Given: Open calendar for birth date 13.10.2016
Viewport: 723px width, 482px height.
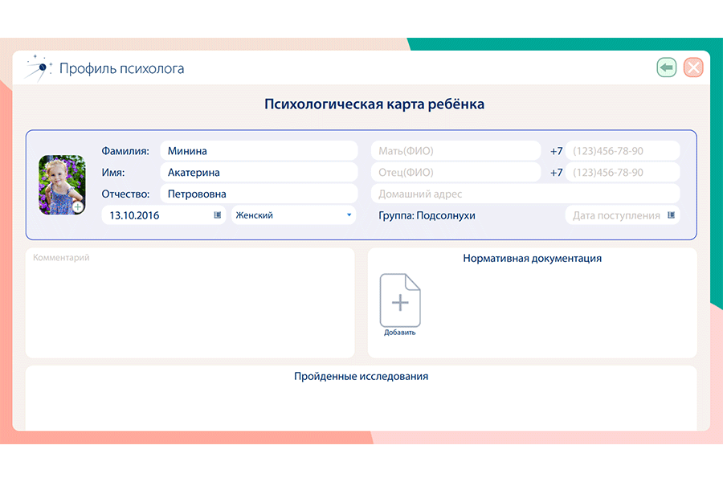Looking at the screenshot, I should [217, 215].
